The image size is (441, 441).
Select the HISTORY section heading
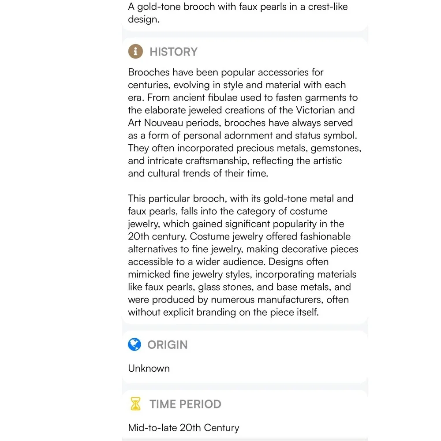(x=173, y=52)
